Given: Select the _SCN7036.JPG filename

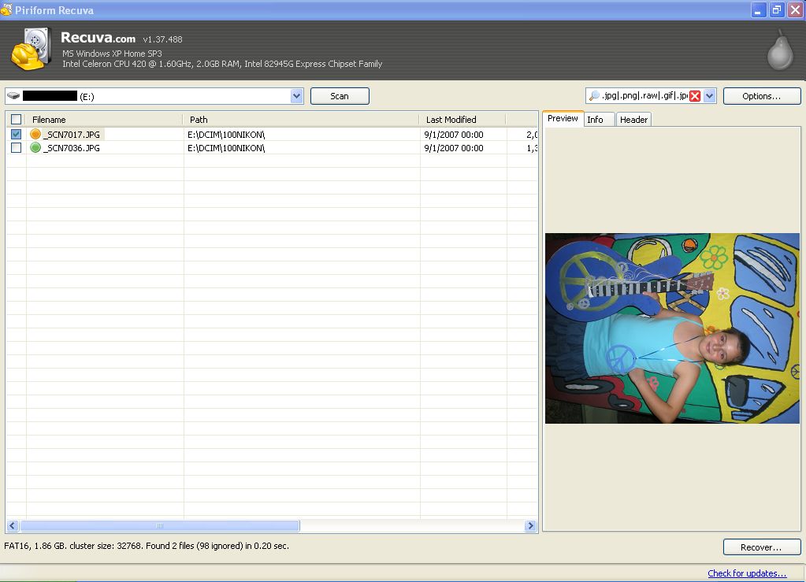Looking at the screenshot, I should (72, 148).
